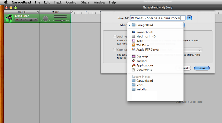
Task: Open the compact project quality dropdown
Action: pos(200,50)
